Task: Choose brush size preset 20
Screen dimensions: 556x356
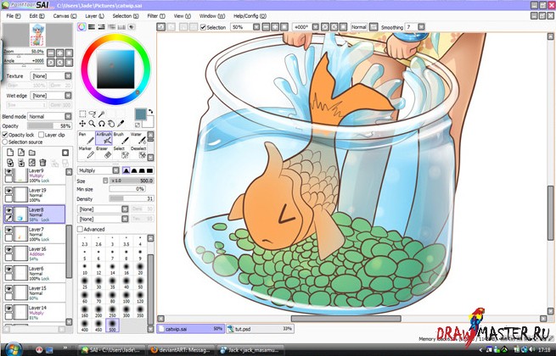Action: (140, 269)
